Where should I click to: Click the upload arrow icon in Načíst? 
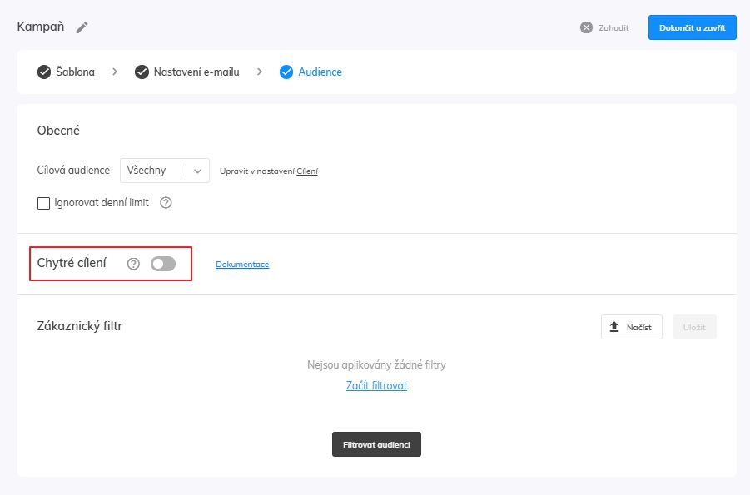coord(614,327)
